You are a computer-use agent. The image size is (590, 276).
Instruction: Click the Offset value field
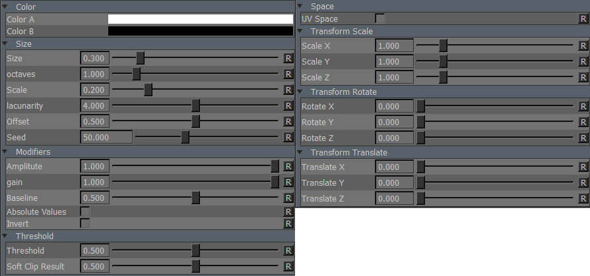click(x=95, y=121)
